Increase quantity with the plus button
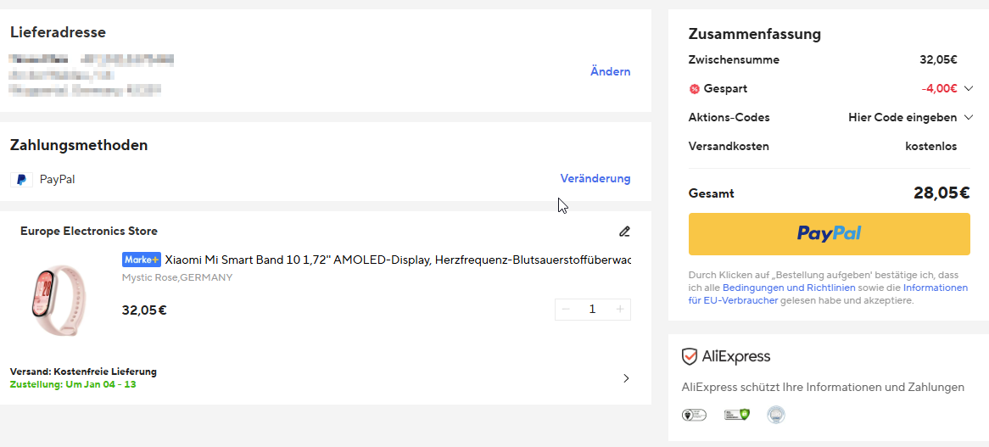Screen dimensions: 989x447 (620, 310)
